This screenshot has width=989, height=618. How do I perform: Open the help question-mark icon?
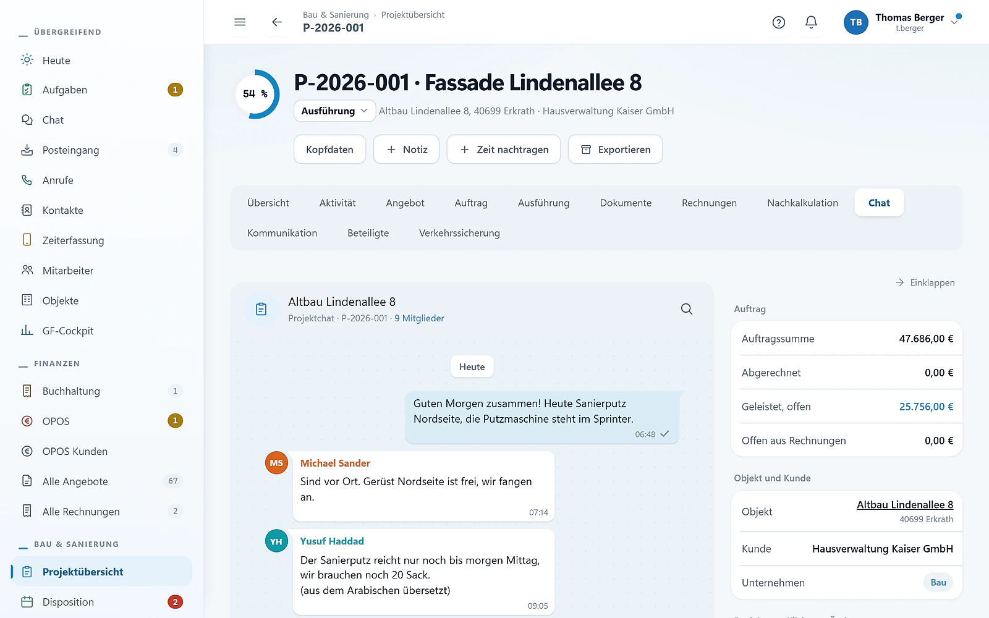click(x=779, y=22)
